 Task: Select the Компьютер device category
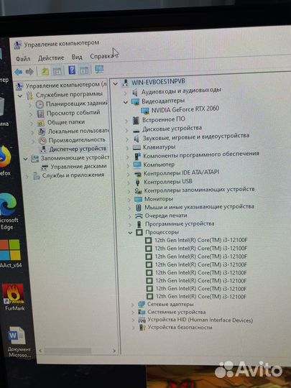point(159,165)
